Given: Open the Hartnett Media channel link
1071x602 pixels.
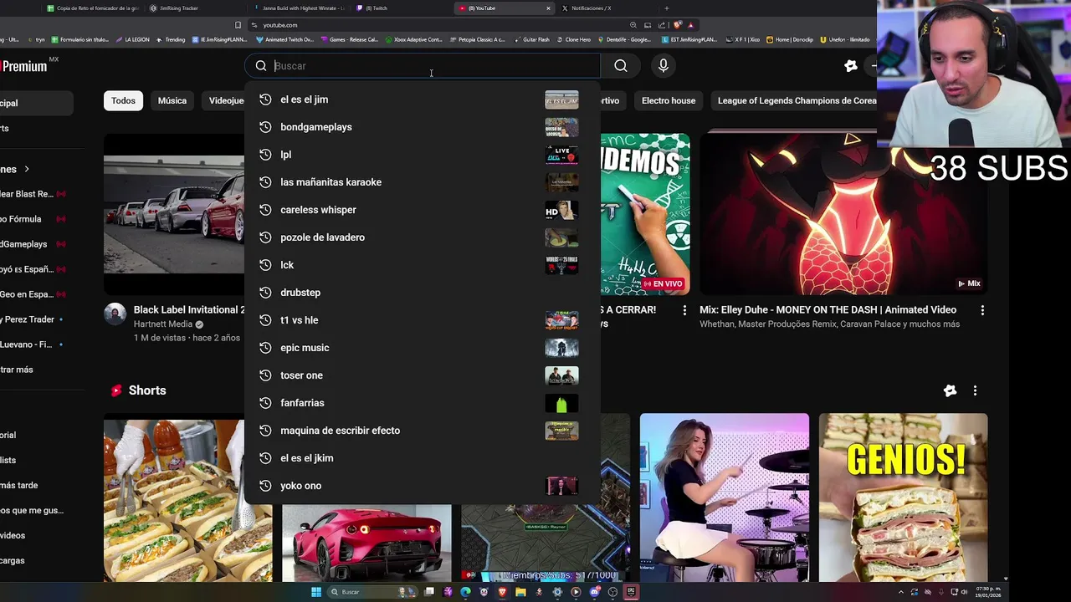Looking at the screenshot, I should click(x=162, y=324).
